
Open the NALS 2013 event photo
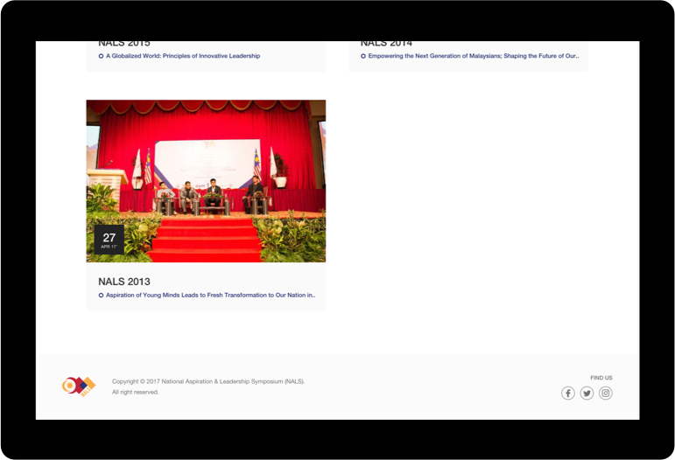(x=207, y=181)
